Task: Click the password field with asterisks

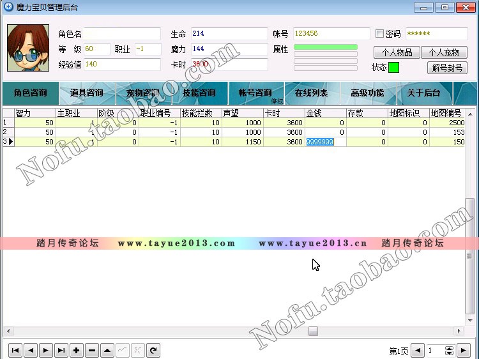Action: 437,34
